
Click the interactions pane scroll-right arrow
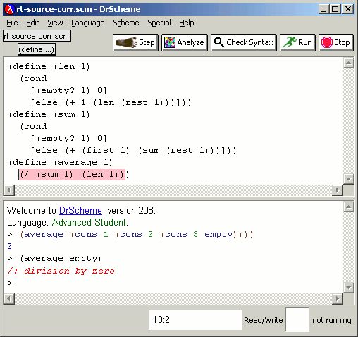pyautogui.click(x=338, y=299)
